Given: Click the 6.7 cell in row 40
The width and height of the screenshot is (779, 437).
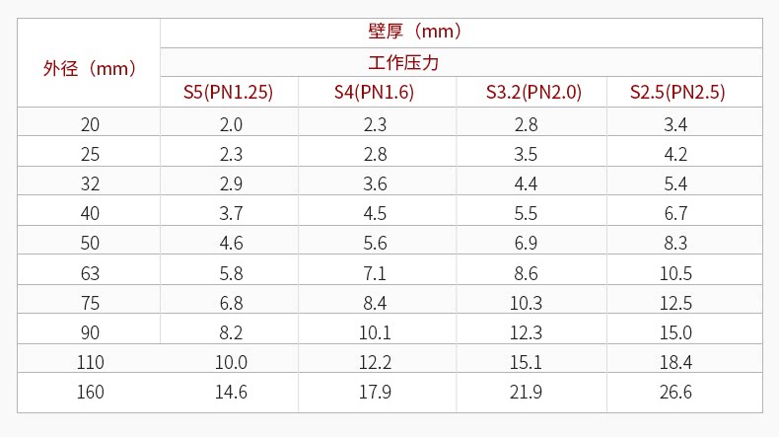Looking at the screenshot, I should [x=676, y=213].
